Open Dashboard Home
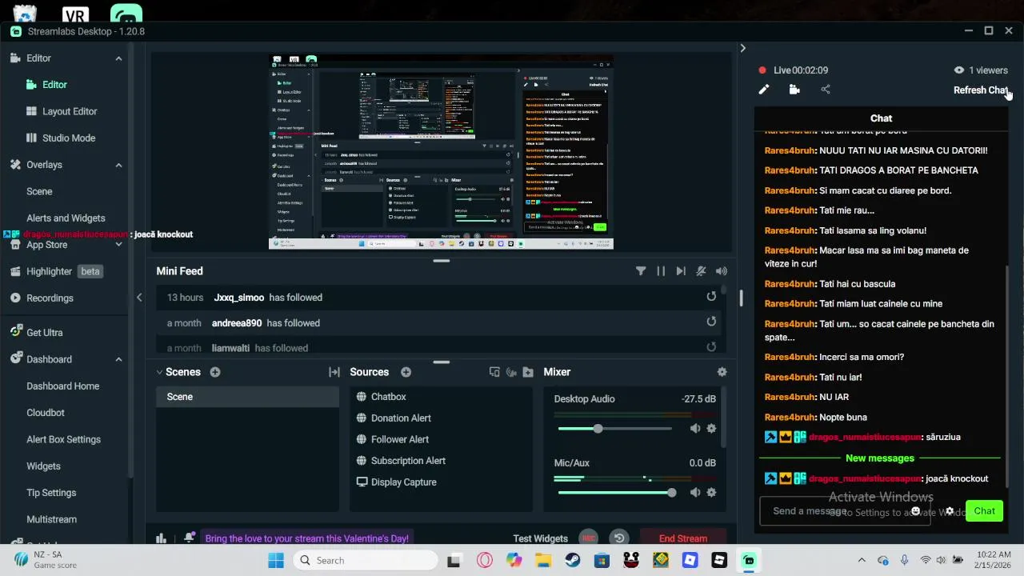The height and width of the screenshot is (576, 1024). (64, 386)
